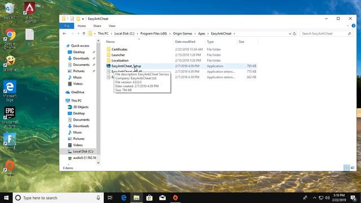Open Origin from the taskbar
The height and width of the screenshot is (203, 361).
click(175, 198)
